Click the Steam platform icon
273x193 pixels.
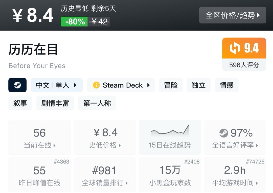click(17, 85)
